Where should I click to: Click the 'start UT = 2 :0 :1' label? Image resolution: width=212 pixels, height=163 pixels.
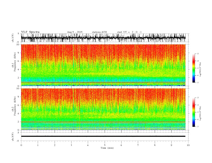[x=129, y=32]
